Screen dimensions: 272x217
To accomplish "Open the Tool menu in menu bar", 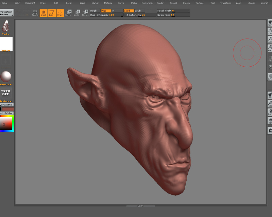I will click(x=213, y=3).
